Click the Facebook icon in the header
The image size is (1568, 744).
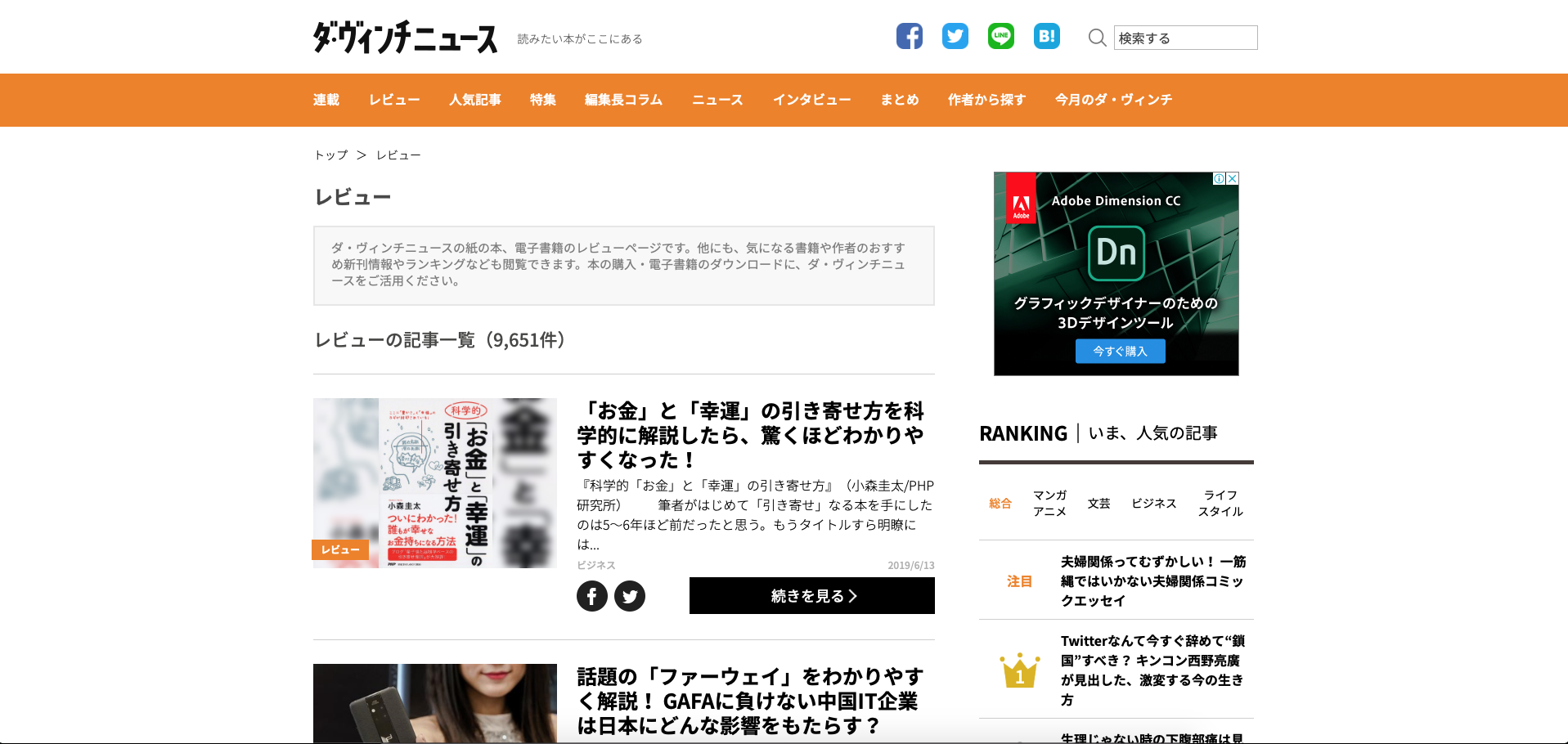(x=909, y=36)
